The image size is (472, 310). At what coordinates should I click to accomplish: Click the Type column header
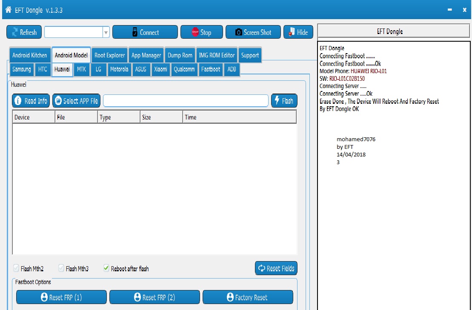pyautogui.click(x=119, y=117)
